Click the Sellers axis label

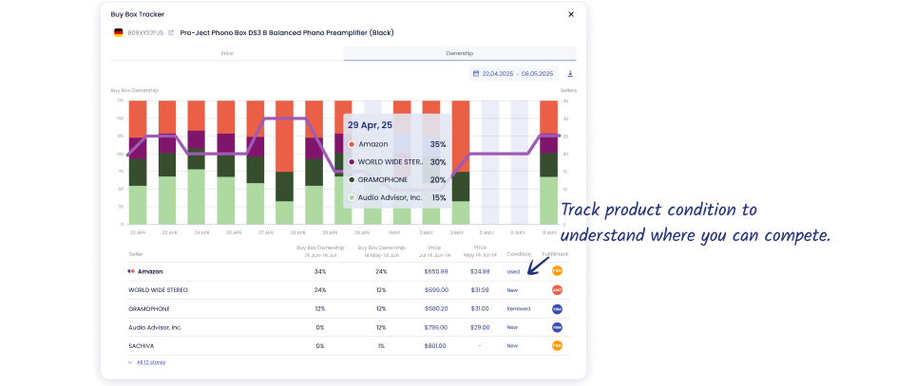point(568,90)
